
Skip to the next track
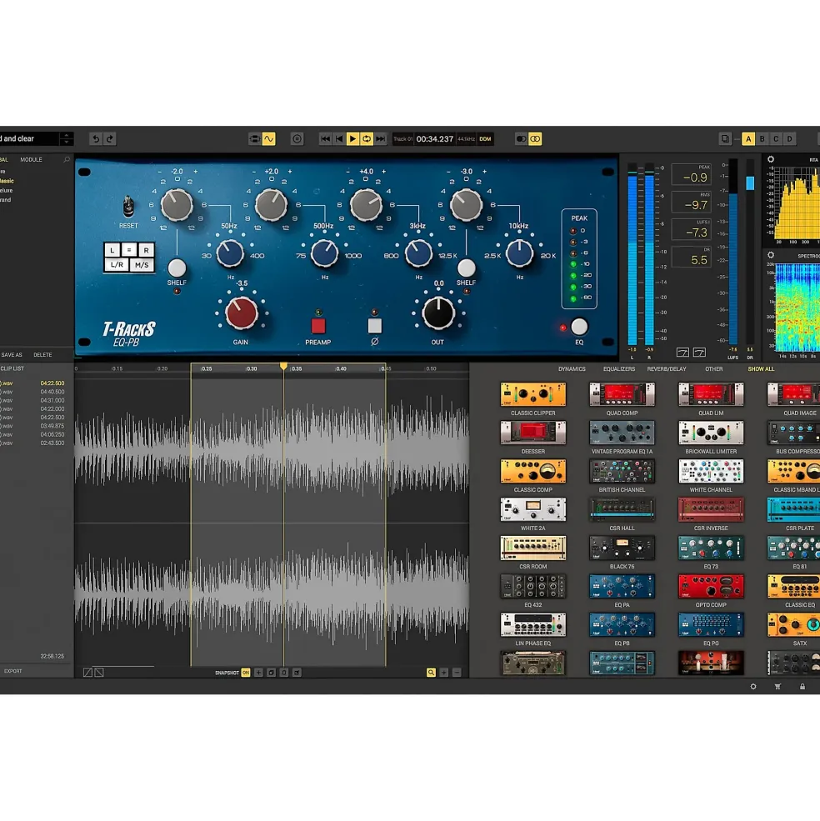[380, 138]
